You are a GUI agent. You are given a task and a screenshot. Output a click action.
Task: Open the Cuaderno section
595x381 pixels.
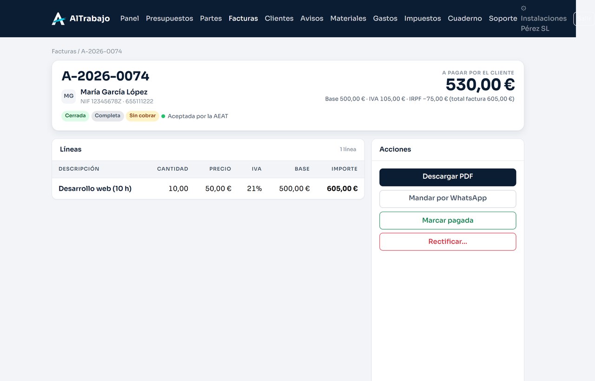(x=465, y=19)
